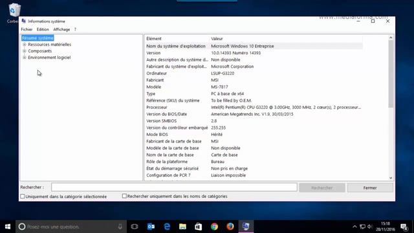The image size is (414, 233).
Task: Expand the Composants tree node
Action: pos(25,50)
